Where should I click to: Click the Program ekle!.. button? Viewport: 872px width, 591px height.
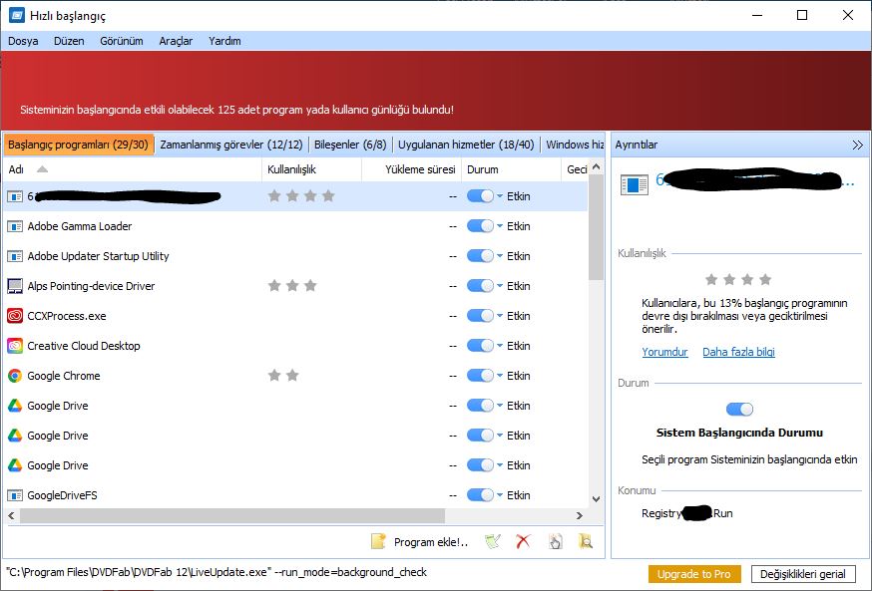420,541
